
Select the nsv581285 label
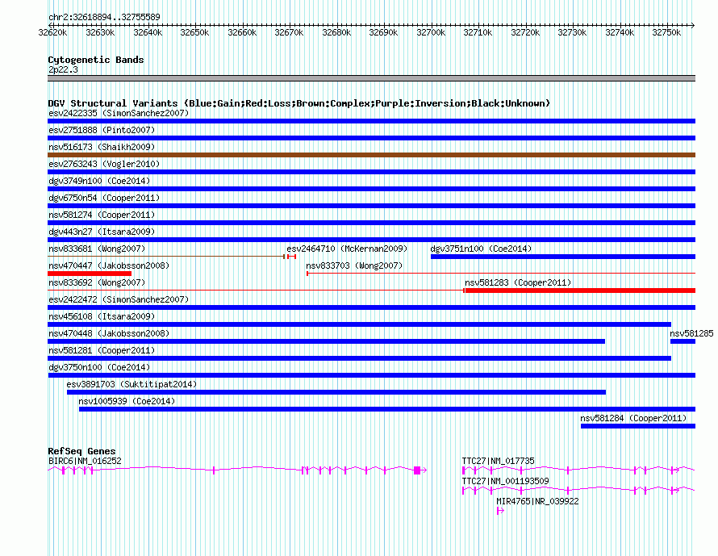pos(691,333)
